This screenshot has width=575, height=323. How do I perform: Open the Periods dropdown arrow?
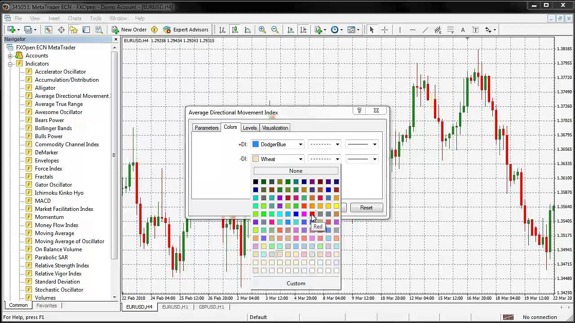tap(341, 30)
